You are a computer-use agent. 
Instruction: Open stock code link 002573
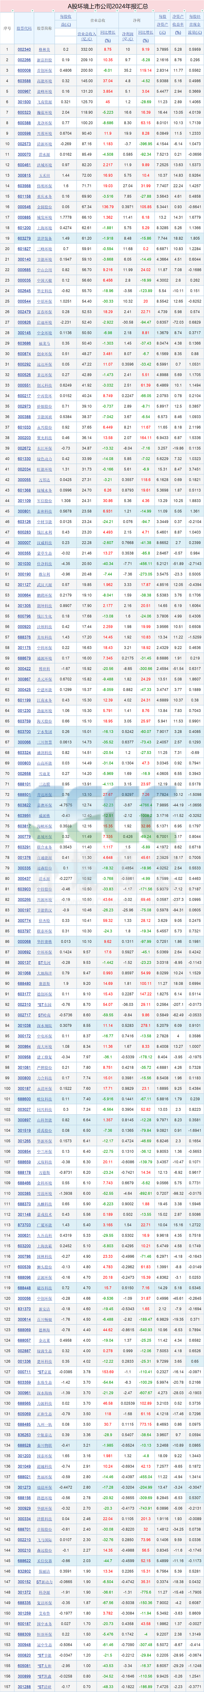[24, 144]
